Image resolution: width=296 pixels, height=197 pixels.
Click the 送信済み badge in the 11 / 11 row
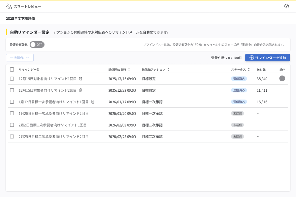239,90
